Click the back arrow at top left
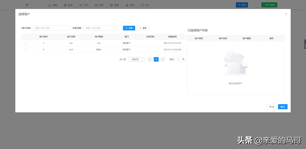This screenshot has height=149, width=306. [27, 5]
